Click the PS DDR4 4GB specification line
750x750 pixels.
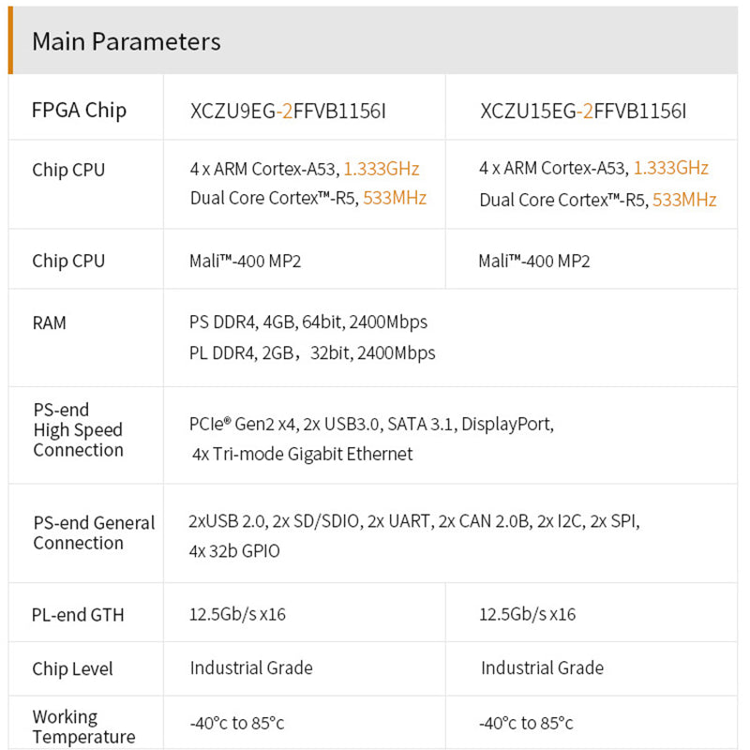coord(307,322)
